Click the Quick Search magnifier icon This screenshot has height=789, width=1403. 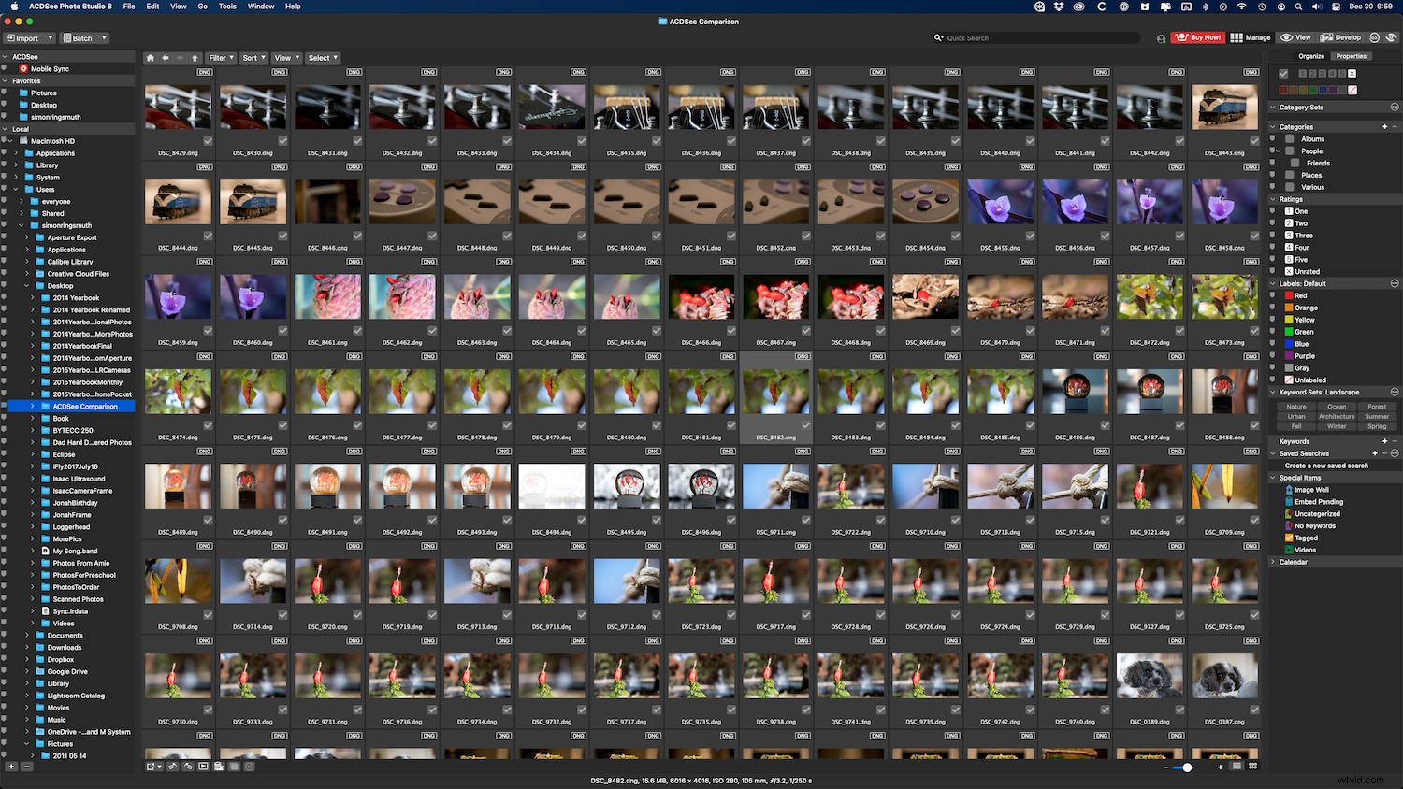pyautogui.click(x=938, y=37)
